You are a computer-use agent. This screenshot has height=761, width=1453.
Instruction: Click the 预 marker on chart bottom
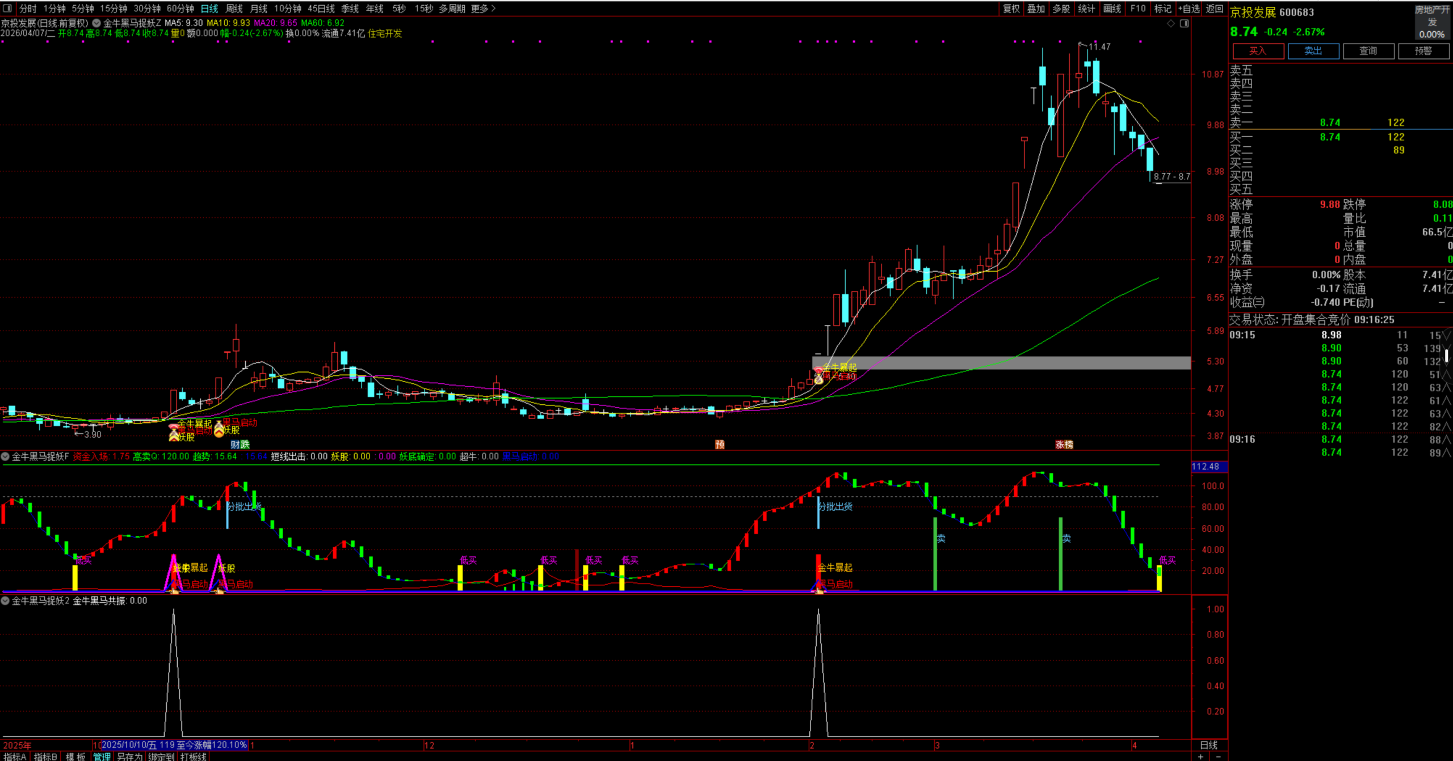tap(720, 445)
